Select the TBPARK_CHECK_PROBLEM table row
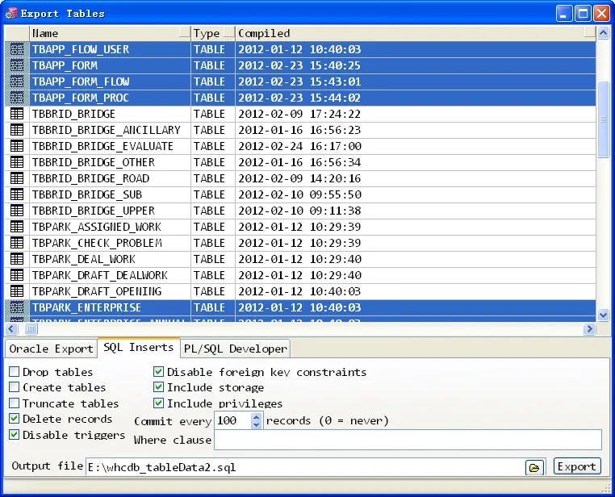The image size is (615, 497). point(300,243)
